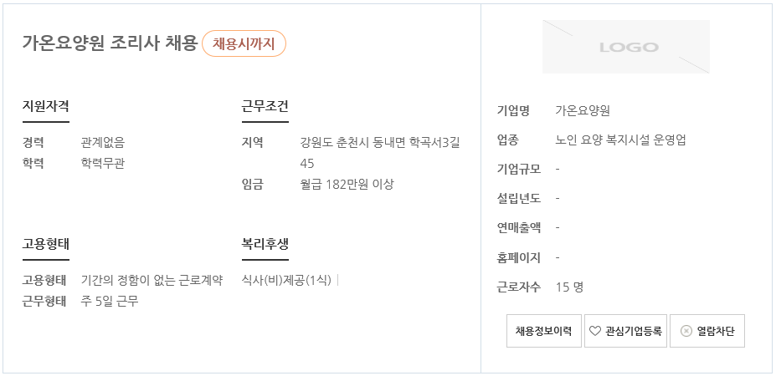Register company via 관심기업등록 button
Screen dimensions: 776x376
[x=625, y=331]
